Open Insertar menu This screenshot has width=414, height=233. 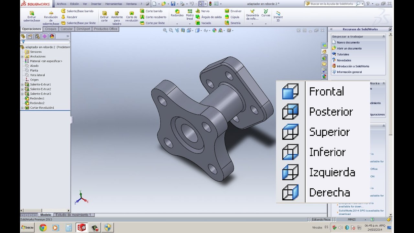tap(96, 4)
